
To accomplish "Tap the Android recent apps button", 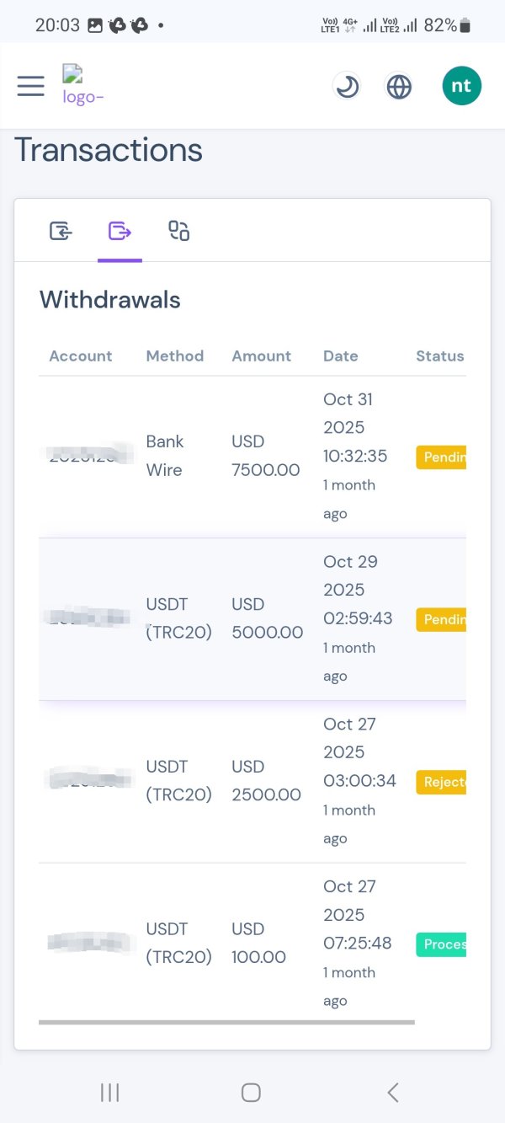I will click(x=109, y=1093).
